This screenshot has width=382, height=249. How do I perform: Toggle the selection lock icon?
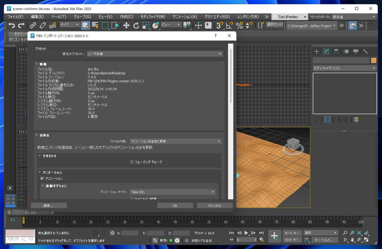point(104,233)
